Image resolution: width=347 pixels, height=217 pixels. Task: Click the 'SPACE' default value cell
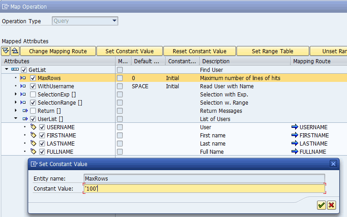pyautogui.click(x=140, y=86)
